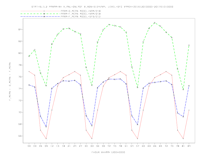Select legend entry PARM=F_MEAN MODEL=NAM/218
Screen dimensions: 206x159
81,14
